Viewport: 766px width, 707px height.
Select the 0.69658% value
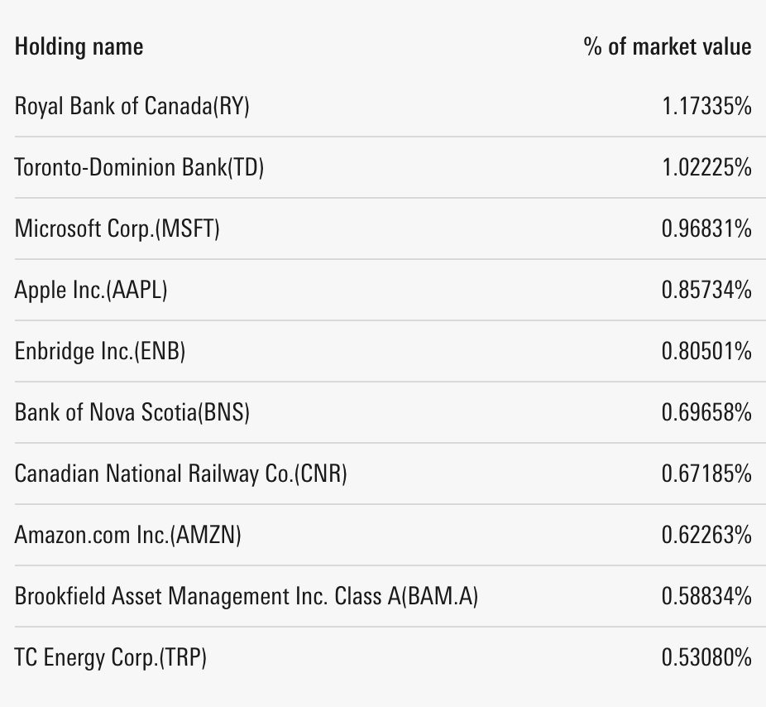click(x=706, y=412)
